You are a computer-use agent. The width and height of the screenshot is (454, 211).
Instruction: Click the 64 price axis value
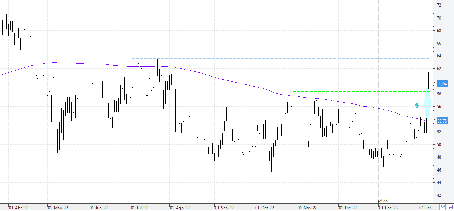[439, 56]
